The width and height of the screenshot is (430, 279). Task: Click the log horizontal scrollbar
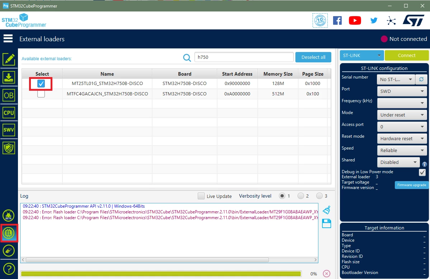(147, 260)
